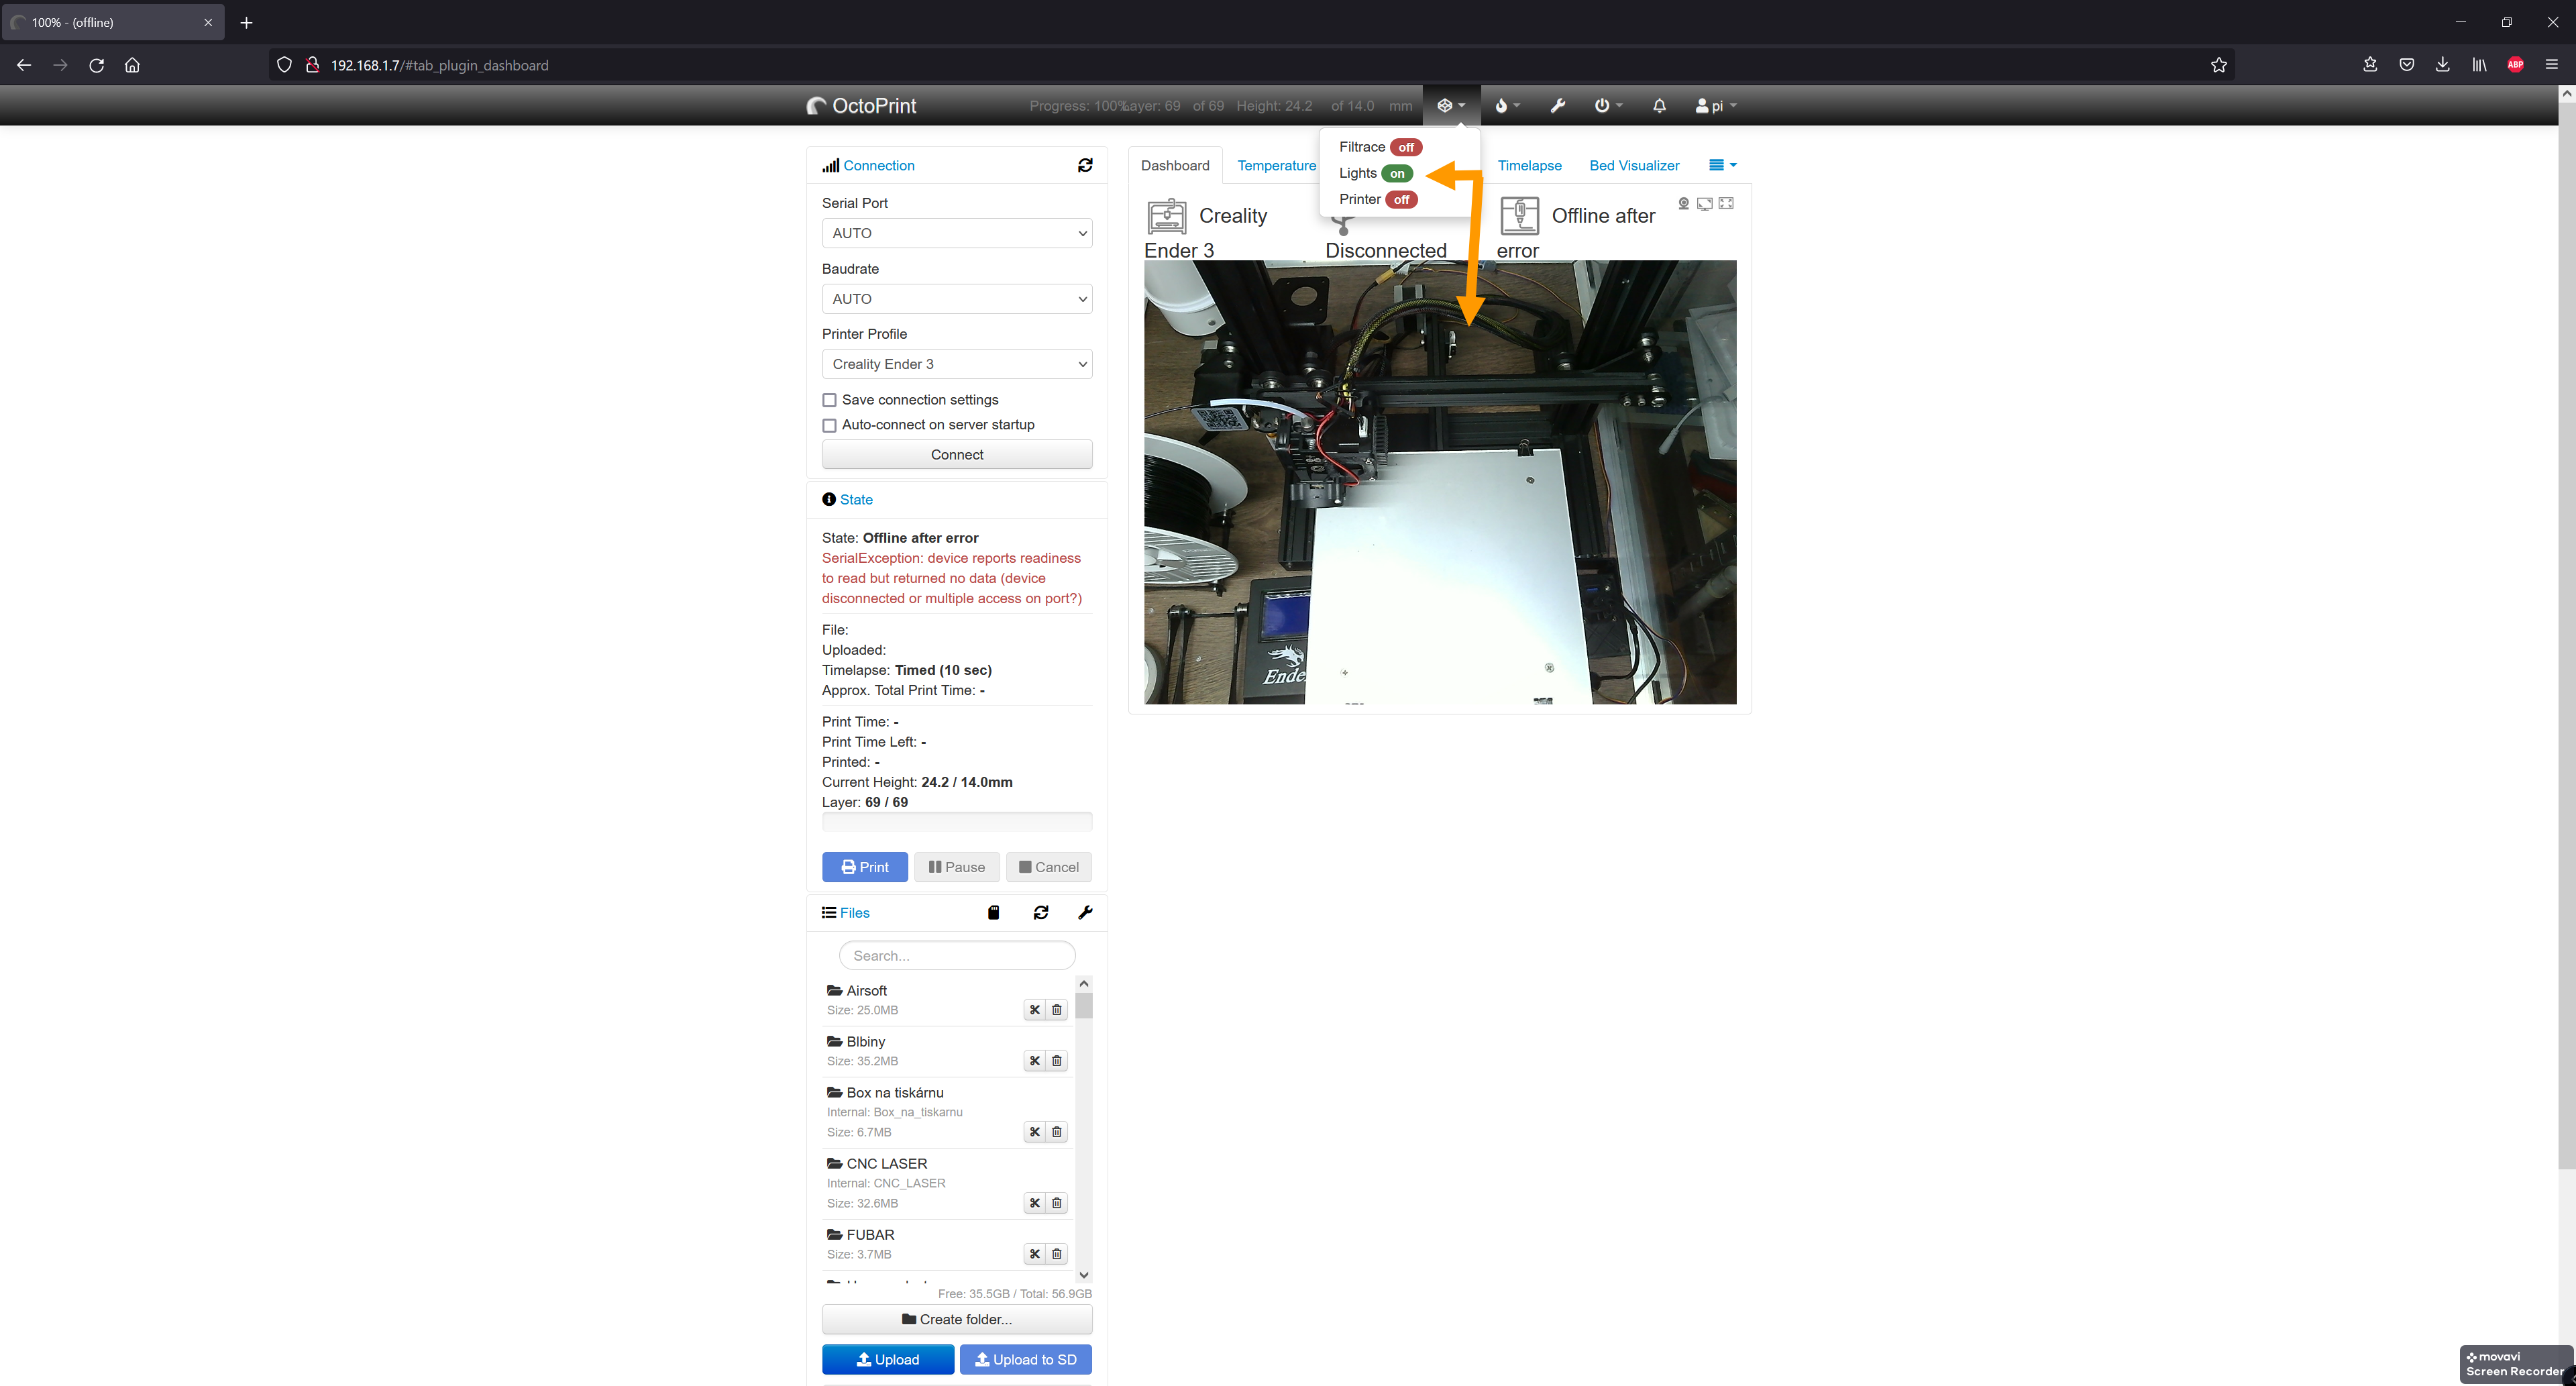
Task: Open Adblock Plus extension icon
Action: (2516, 65)
